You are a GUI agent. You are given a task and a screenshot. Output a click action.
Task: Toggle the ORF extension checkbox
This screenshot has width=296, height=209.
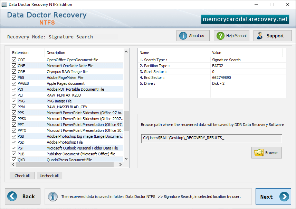point(14,72)
